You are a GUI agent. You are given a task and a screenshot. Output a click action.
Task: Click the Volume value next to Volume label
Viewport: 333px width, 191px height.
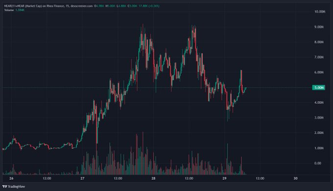20,10
